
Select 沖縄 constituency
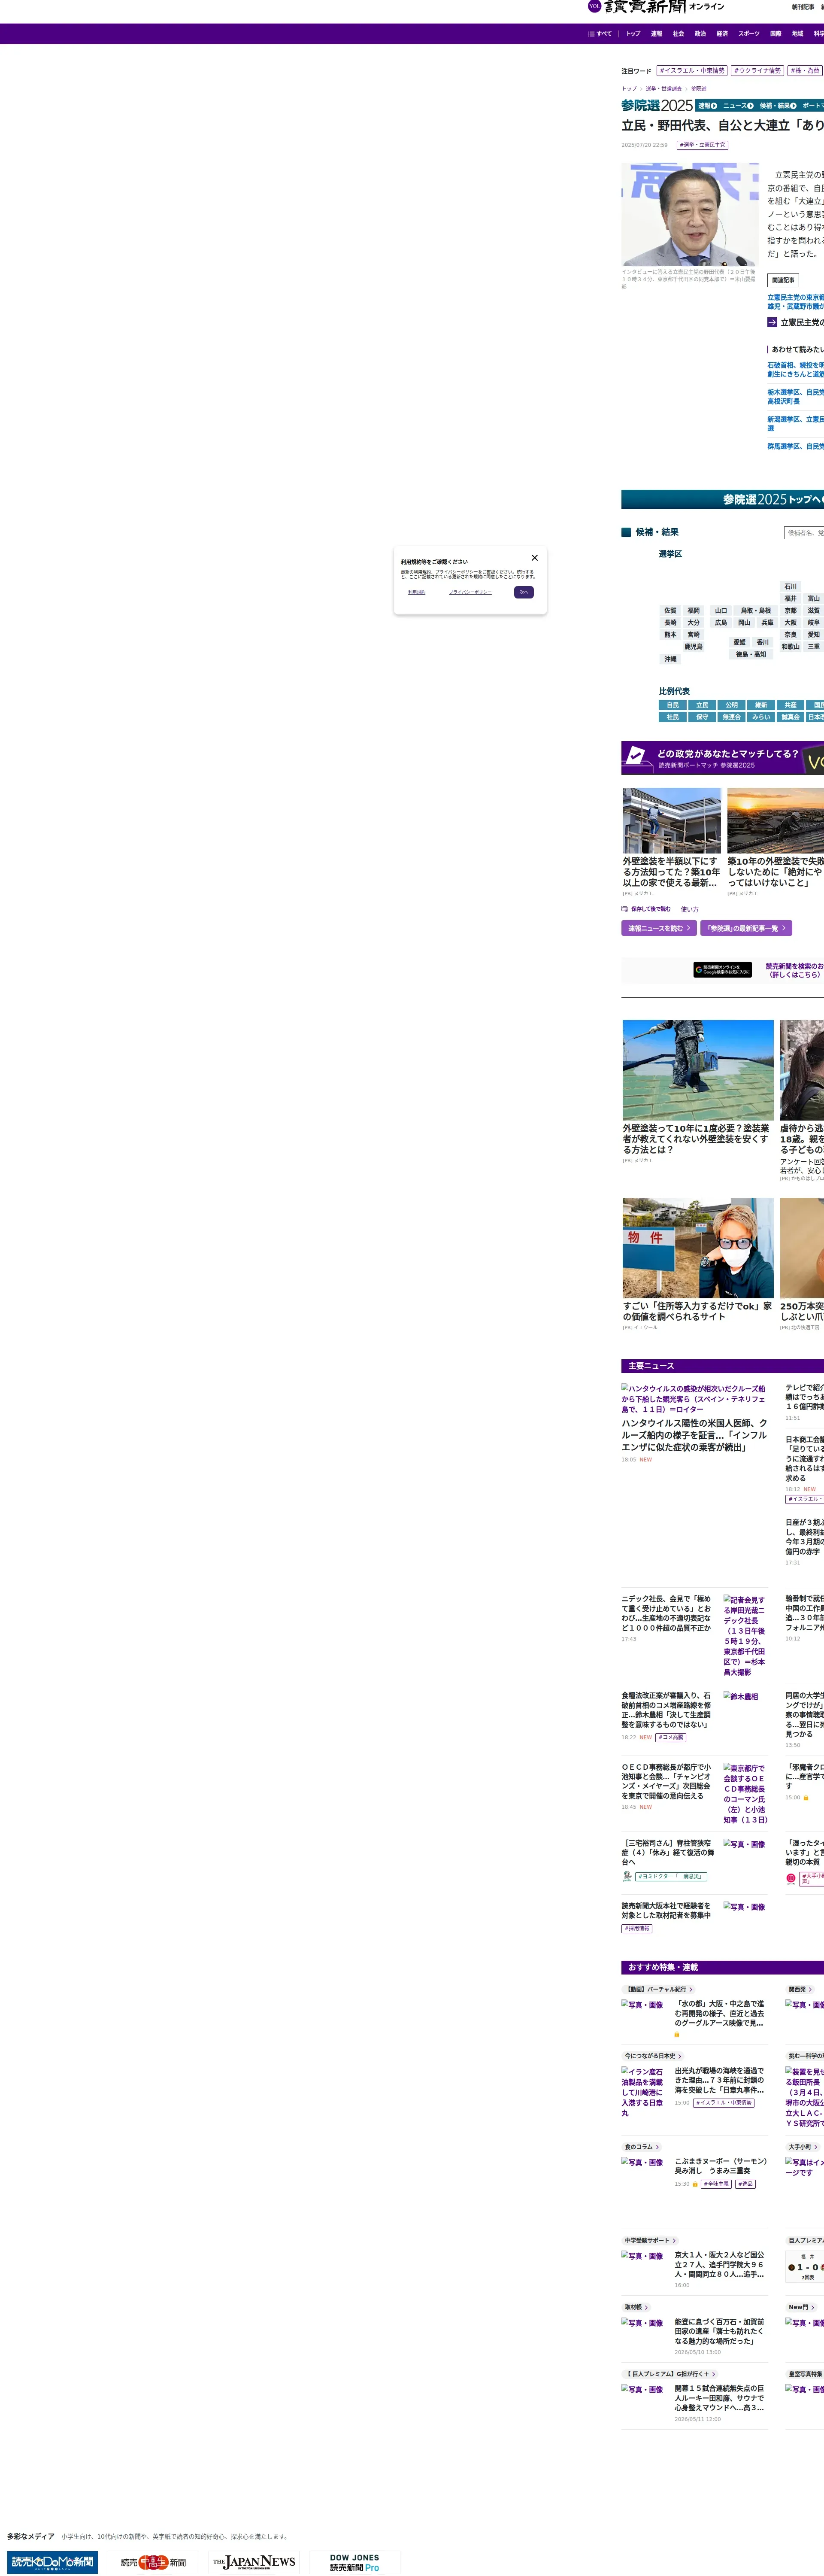point(670,659)
